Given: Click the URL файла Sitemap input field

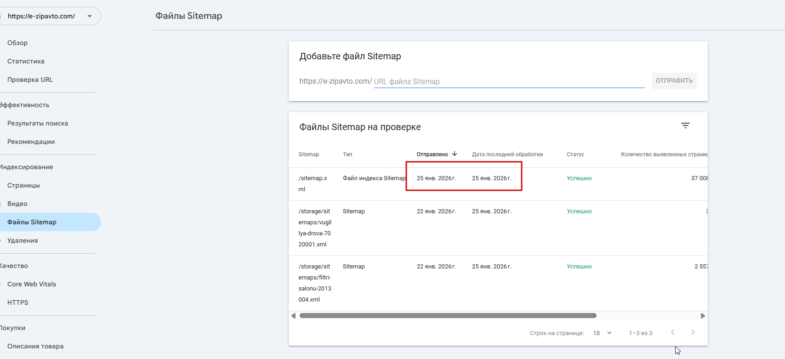Looking at the screenshot, I should (509, 81).
